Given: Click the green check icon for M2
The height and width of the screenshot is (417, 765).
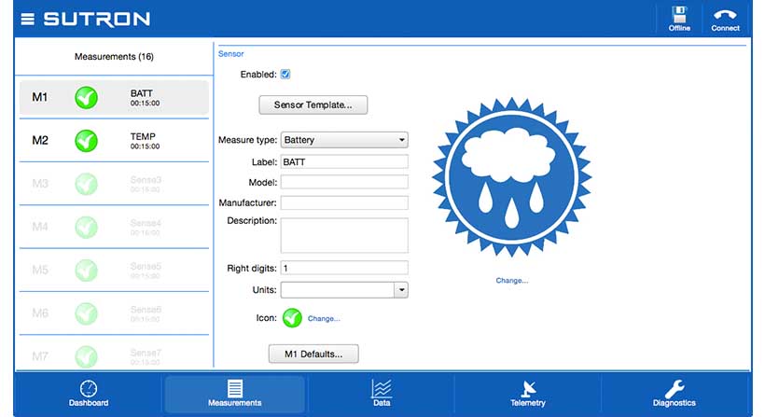Looking at the screenshot, I should 87,141.
